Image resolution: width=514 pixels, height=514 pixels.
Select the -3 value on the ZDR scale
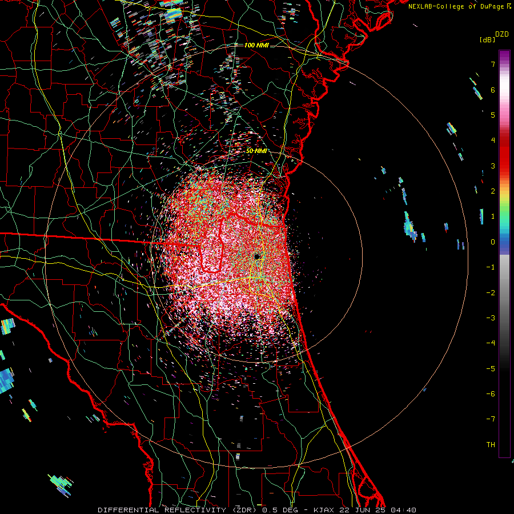[x=491, y=318]
